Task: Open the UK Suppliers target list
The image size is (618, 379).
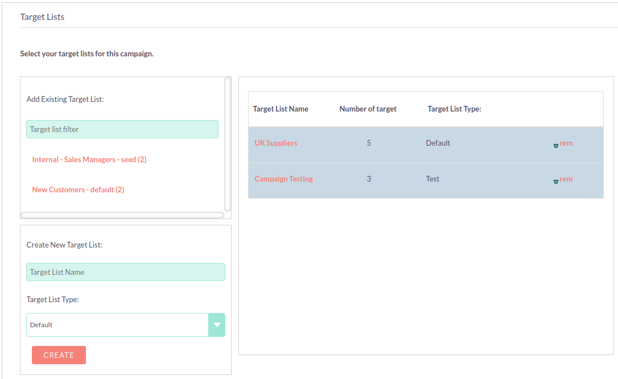Action: [x=275, y=143]
